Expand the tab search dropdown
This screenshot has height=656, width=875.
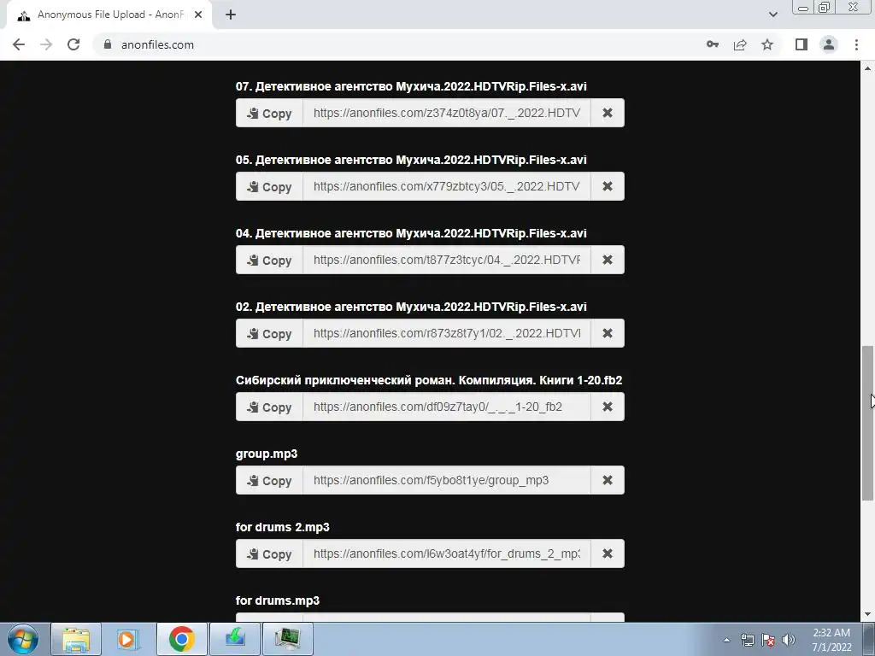[x=772, y=15]
